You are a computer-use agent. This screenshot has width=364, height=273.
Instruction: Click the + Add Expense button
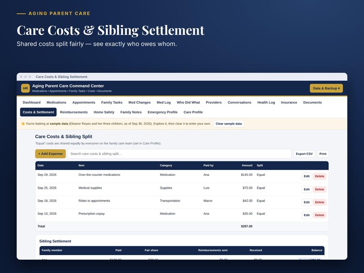[50, 154]
